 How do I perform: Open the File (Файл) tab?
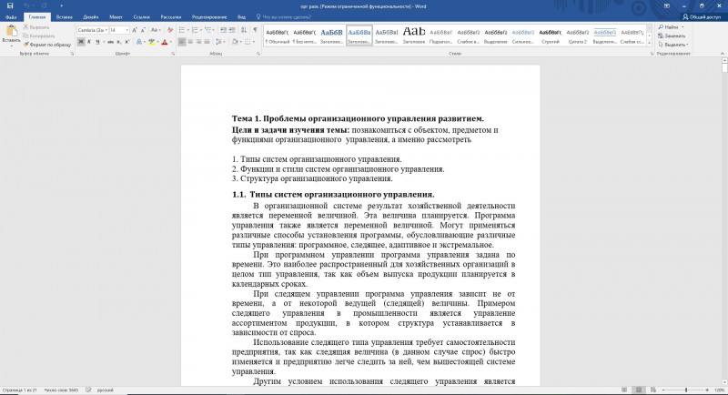[11, 17]
